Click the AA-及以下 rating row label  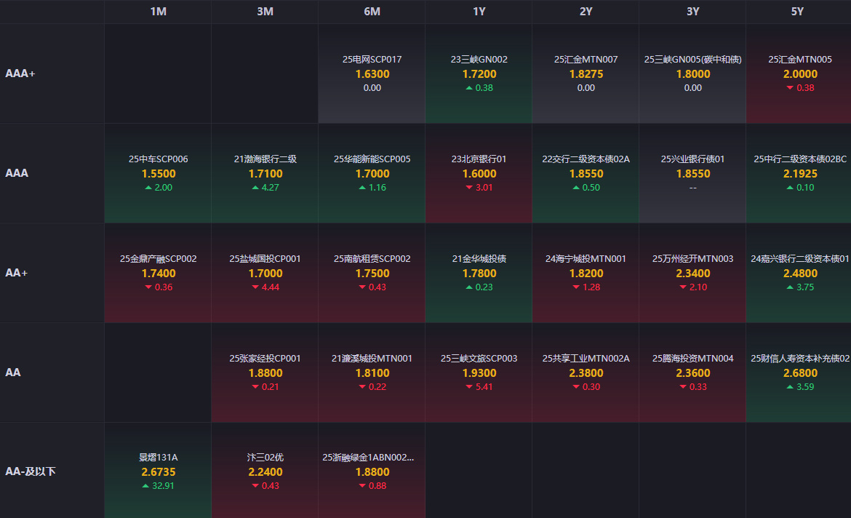(31, 471)
